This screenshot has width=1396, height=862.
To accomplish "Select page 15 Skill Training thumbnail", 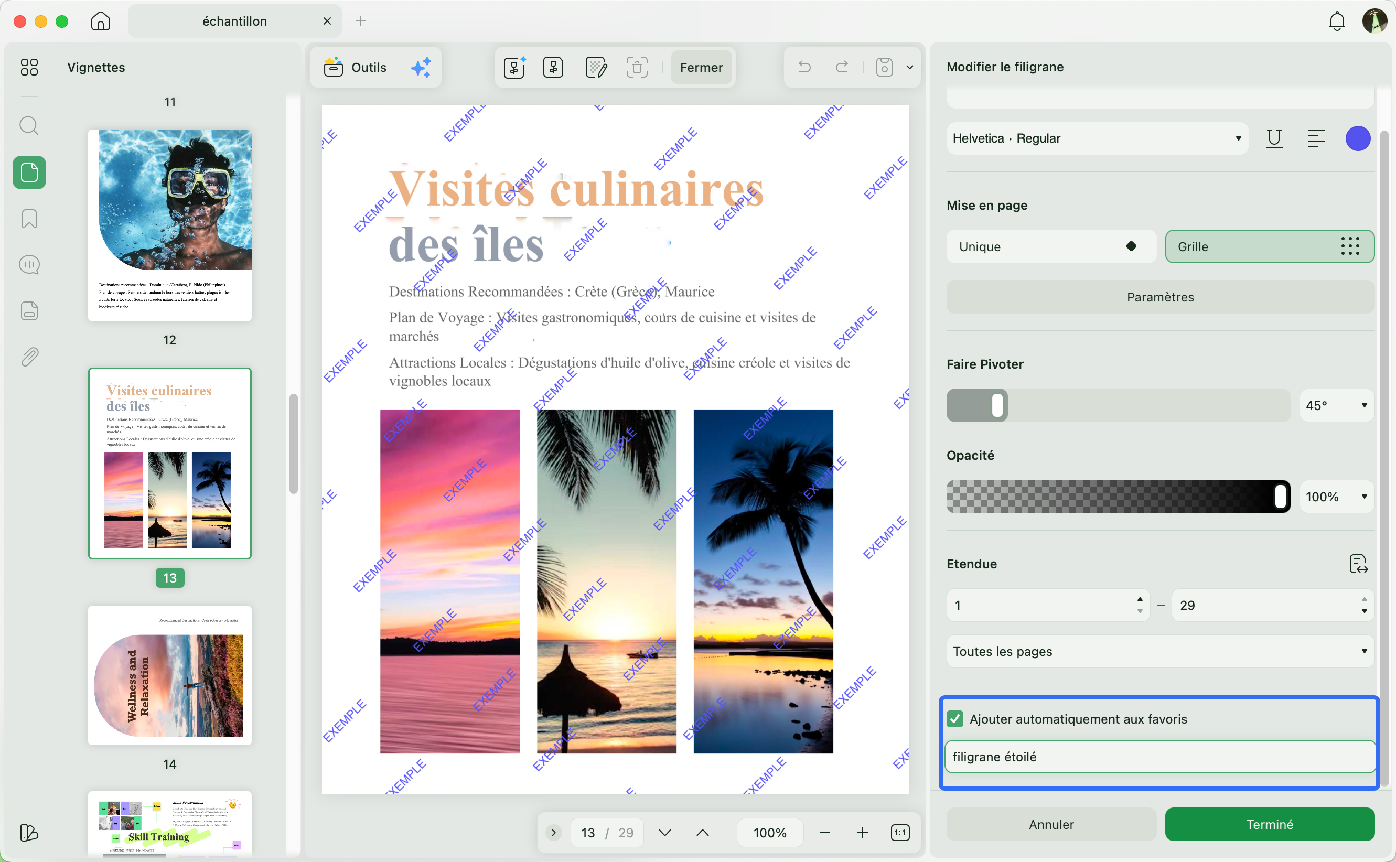I will tap(170, 824).
